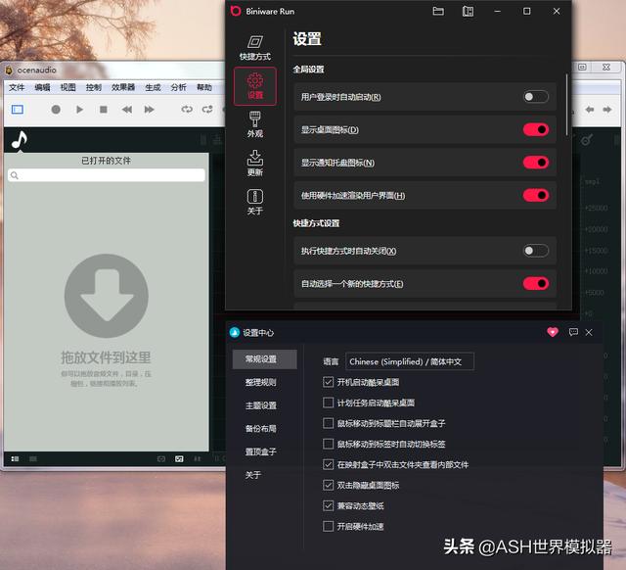This screenshot has width=626, height=570.
Task: Toggle the loop icon in ocenaudio toolbar
Action: [x=187, y=109]
